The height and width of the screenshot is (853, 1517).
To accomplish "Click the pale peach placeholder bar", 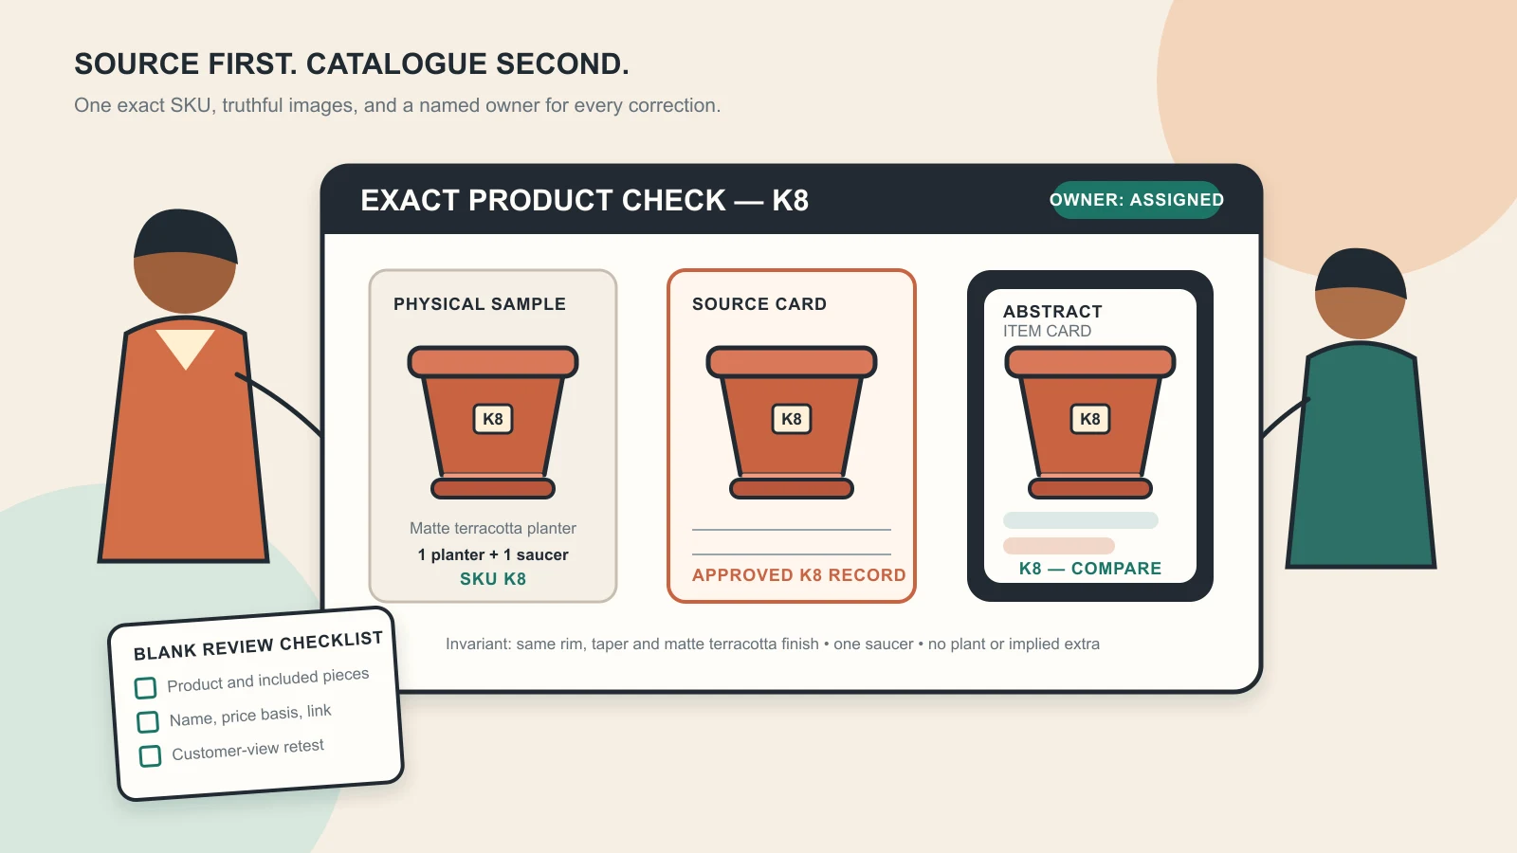I will (1059, 546).
